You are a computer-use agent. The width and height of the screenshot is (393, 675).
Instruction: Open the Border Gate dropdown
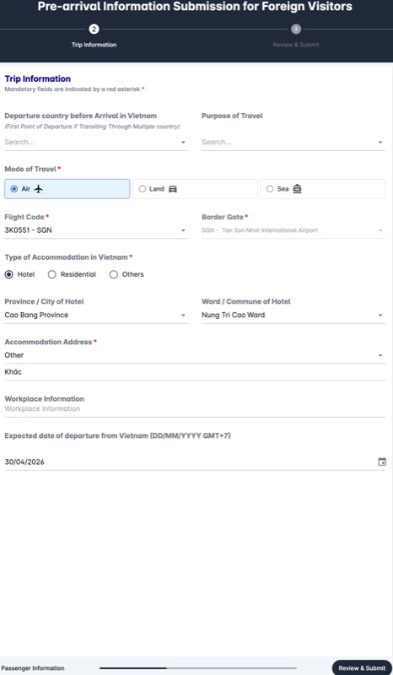click(293, 230)
